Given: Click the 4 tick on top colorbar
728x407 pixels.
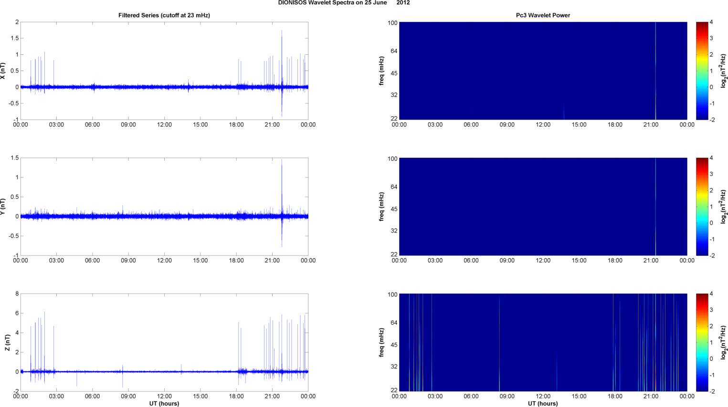Looking at the screenshot, I should pos(711,22).
